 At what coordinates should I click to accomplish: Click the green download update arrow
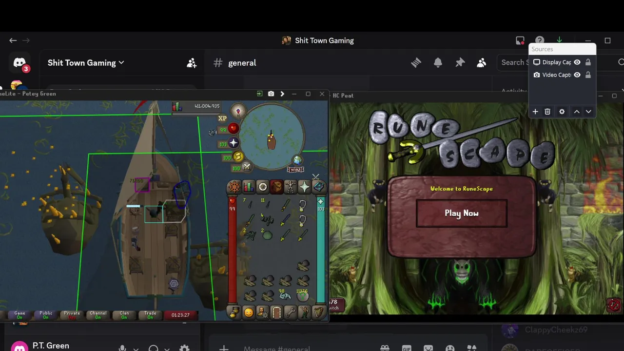coord(559,40)
